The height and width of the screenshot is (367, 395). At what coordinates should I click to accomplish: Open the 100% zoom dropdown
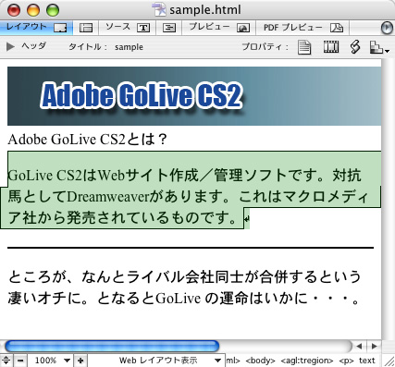pos(52,361)
